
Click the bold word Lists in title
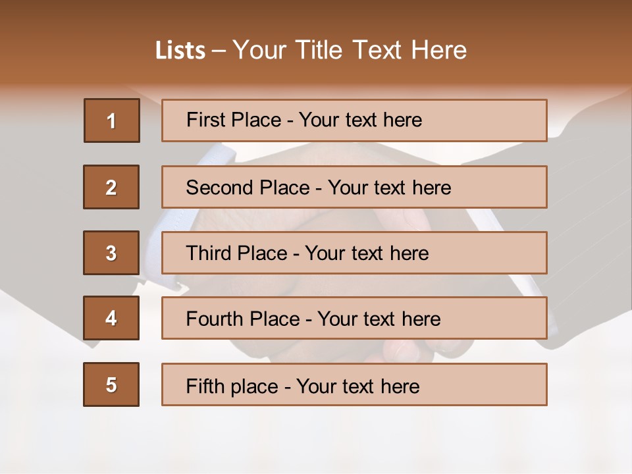coord(180,51)
